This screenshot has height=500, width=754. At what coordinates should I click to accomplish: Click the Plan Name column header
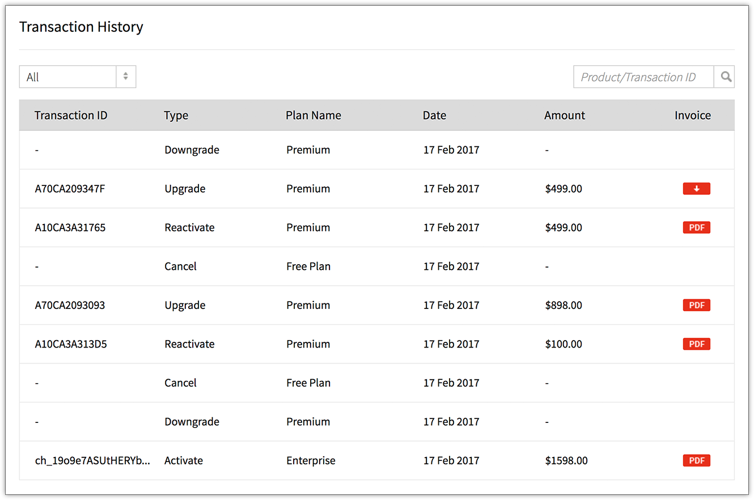click(314, 116)
